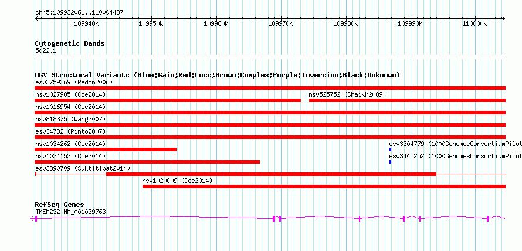Click the nsv1024152 (Coe2014) label

(x=70, y=156)
